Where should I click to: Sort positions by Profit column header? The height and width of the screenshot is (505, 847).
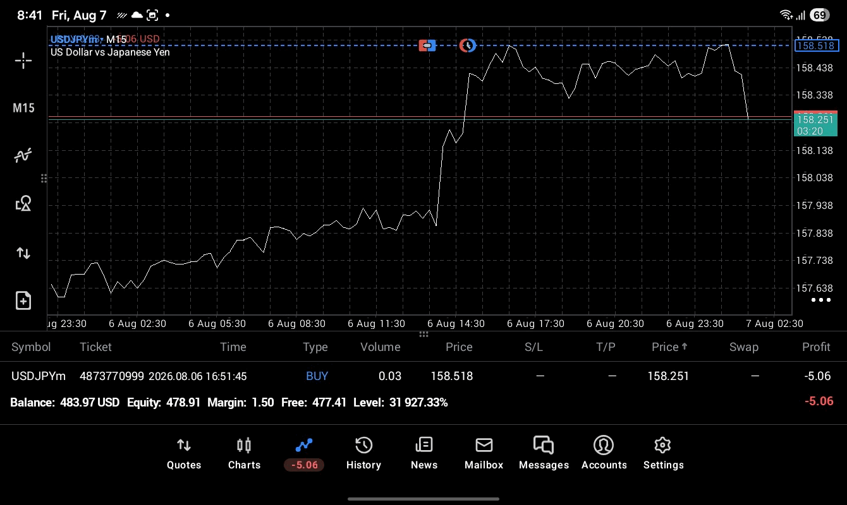(x=816, y=347)
